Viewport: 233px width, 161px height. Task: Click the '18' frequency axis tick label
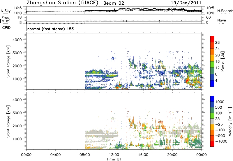(x=20, y=17)
